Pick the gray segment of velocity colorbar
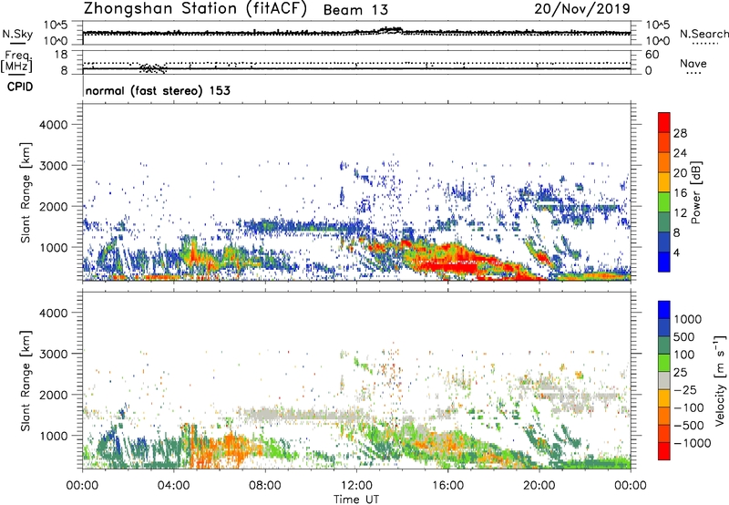The height and width of the screenshot is (505, 729). (x=664, y=381)
